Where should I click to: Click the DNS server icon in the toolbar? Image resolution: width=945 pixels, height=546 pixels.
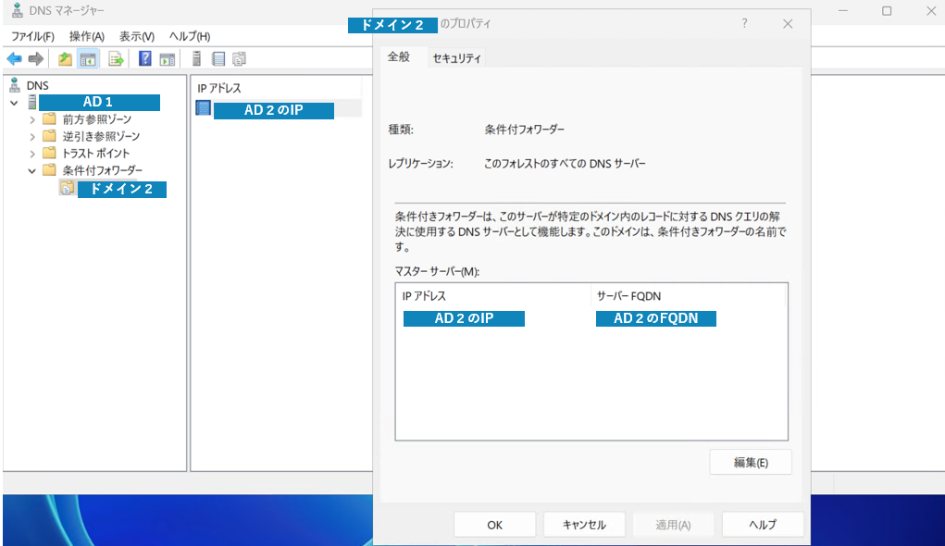point(195,58)
